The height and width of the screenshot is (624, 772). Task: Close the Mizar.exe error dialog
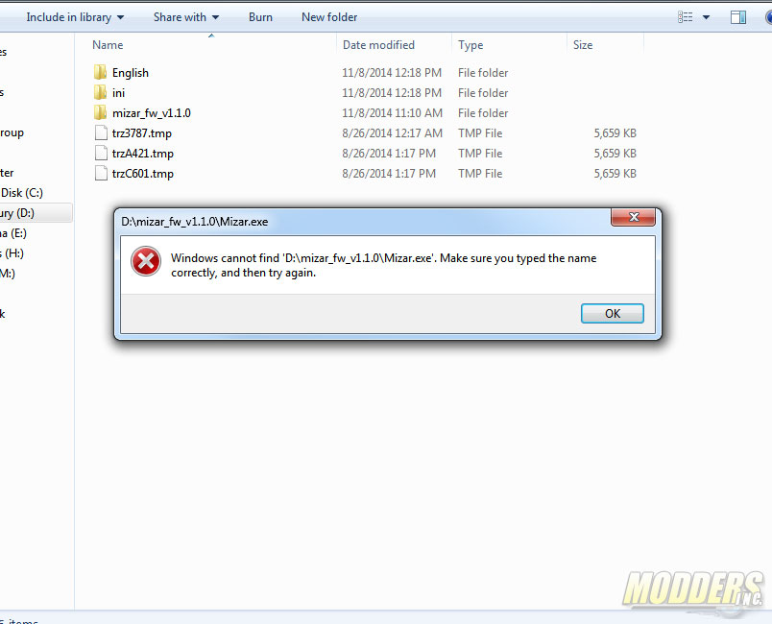633,217
